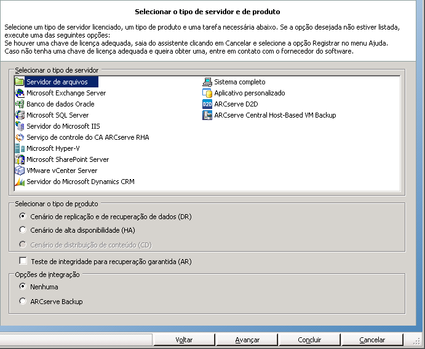Proceed with the Avançar button
The height and width of the screenshot is (349, 425).
pyautogui.click(x=247, y=340)
